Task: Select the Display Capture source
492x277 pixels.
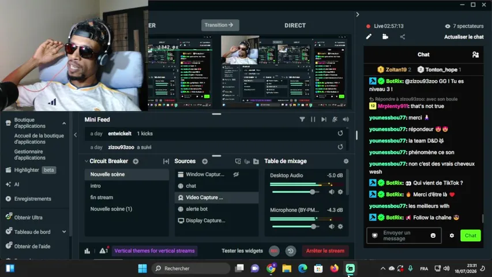Action: (x=216, y=220)
